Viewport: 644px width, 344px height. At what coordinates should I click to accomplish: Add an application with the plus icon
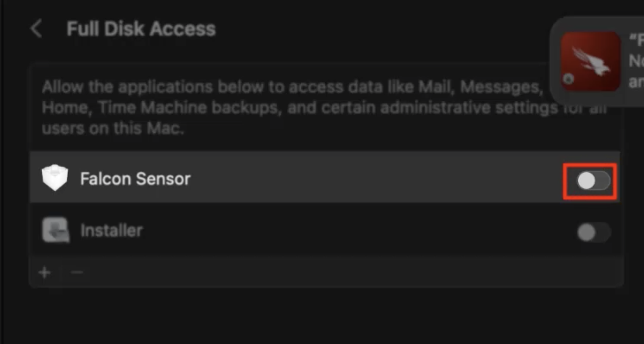(x=44, y=272)
